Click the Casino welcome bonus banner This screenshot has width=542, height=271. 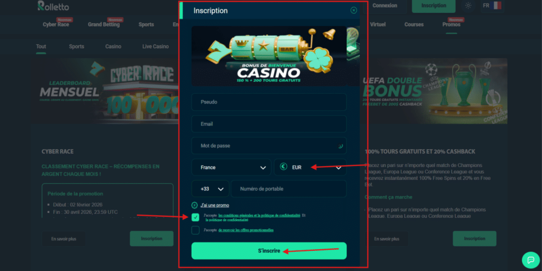pos(269,56)
